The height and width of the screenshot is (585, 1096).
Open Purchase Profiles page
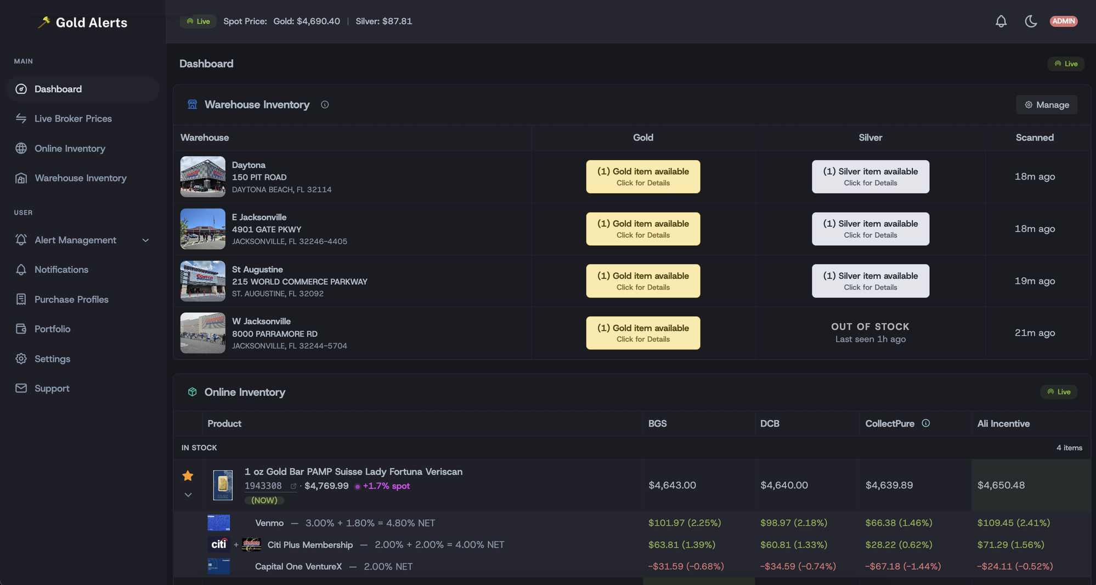(x=83, y=299)
